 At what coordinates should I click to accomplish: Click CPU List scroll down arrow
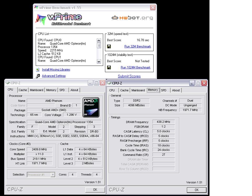[x=99, y=61]
